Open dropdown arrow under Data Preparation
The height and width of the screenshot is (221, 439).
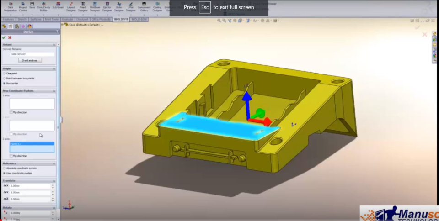tap(11, 15)
